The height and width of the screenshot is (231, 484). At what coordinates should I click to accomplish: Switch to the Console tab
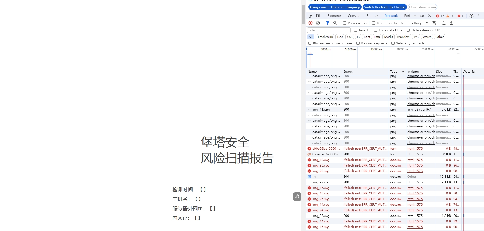tap(354, 16)
